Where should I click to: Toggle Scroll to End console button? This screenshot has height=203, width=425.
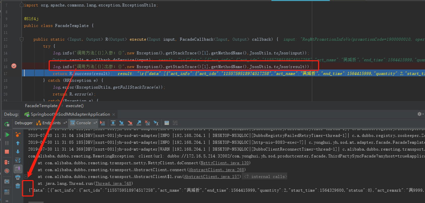coord(17,168)
